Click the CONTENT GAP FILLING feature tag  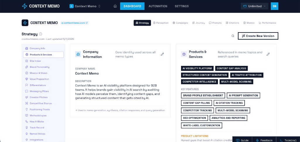coord(197,103)
